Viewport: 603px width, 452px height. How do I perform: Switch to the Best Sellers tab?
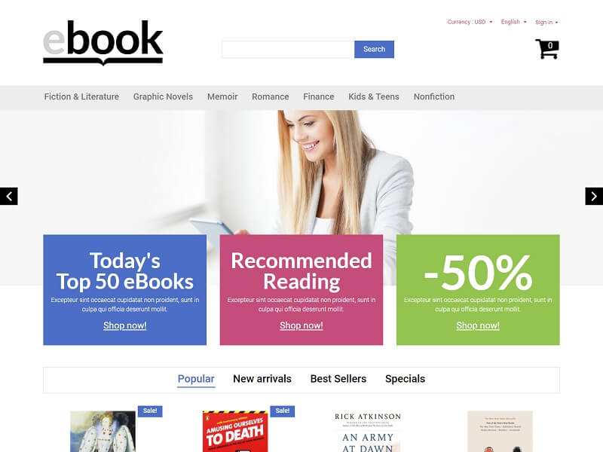point(338,379)
